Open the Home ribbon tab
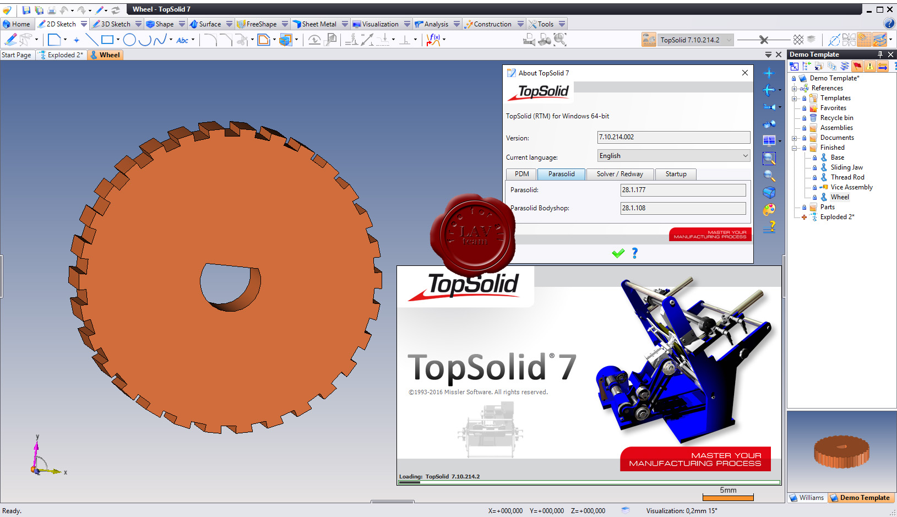Screen dimensions: 897x517 (16, 24)
